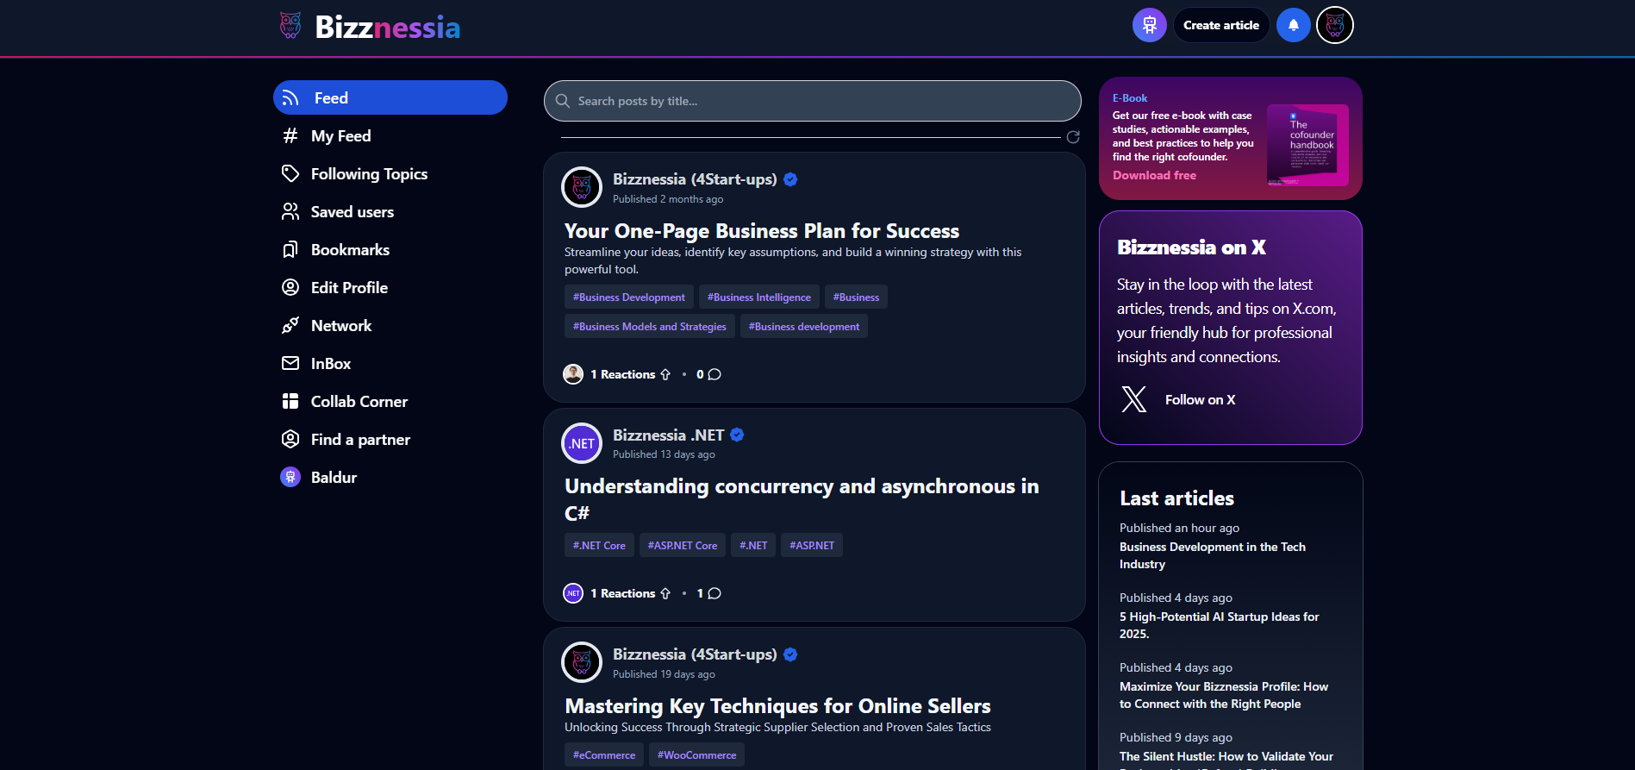Select the #.NET Core tag
Screen dimensions: 1635x770
(x=599, y=545)
